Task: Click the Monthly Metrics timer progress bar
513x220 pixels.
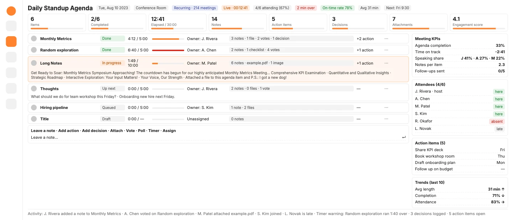Action: 168,39
